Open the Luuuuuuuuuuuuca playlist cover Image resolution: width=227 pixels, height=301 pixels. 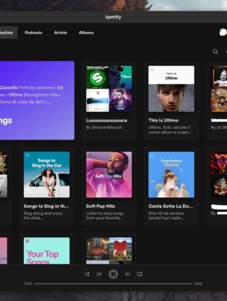coord(109,88)
